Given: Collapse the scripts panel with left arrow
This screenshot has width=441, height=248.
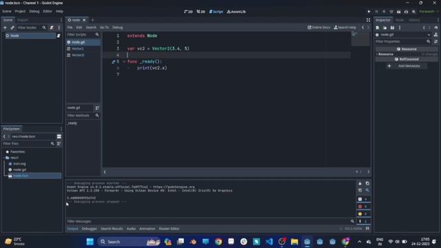Looking at the screenshot, I should [x=105, y=172].
